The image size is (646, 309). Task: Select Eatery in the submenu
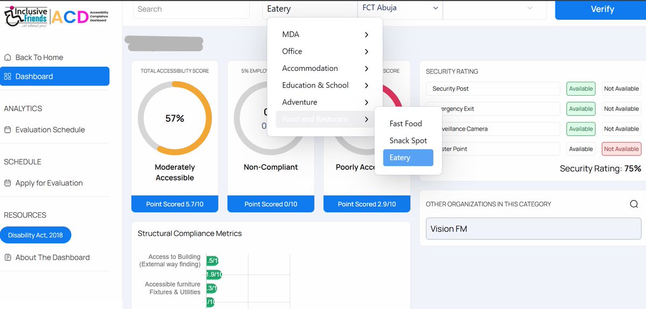click(x=408, y=157)
